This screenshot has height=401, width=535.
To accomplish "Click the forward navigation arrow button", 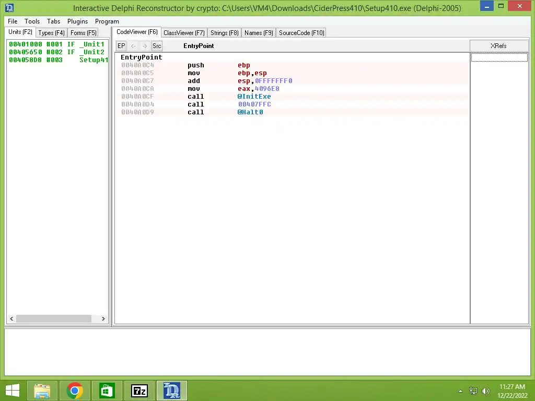I will click(x=145, y=46).
